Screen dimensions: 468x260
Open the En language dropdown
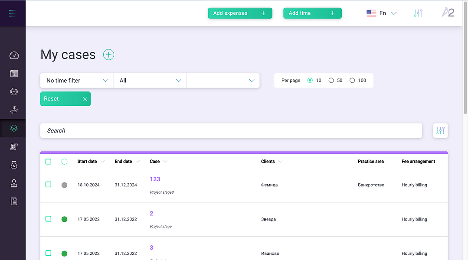tap(388, 13)
